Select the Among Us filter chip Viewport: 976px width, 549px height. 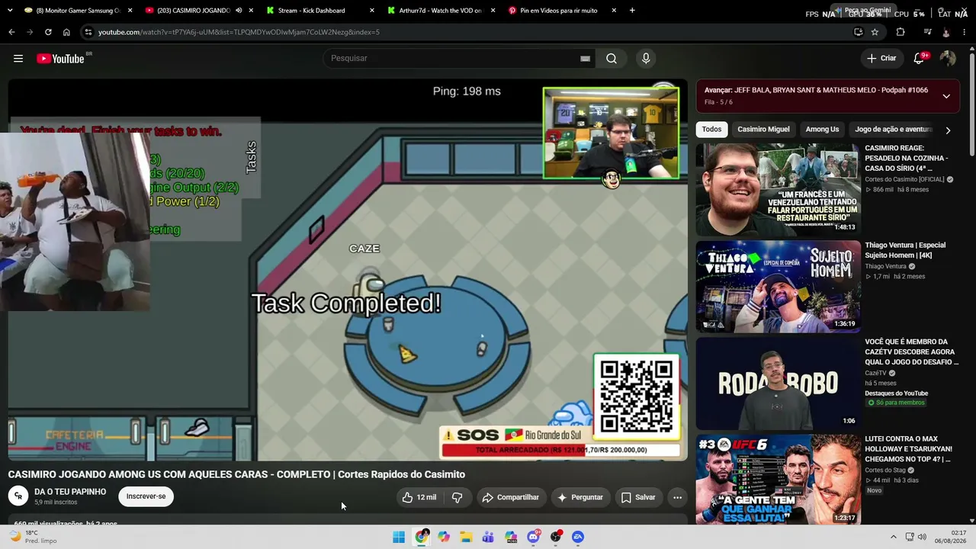point(822,130)
